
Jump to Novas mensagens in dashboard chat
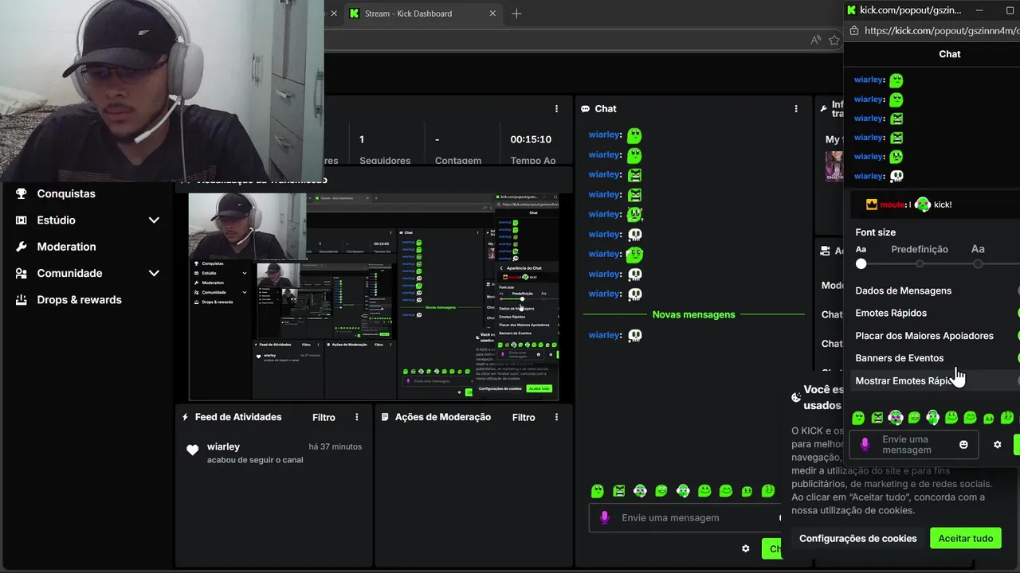coord(693,314)
